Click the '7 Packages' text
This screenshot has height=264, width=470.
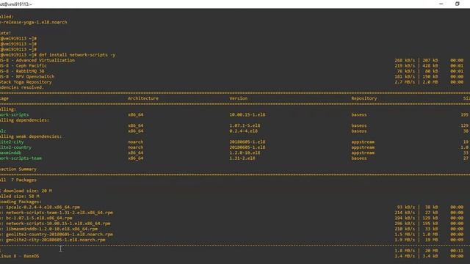(23, 180)
